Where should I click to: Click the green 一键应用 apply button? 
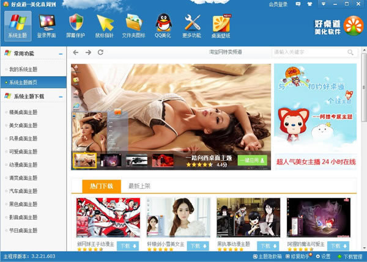[252, 161]
